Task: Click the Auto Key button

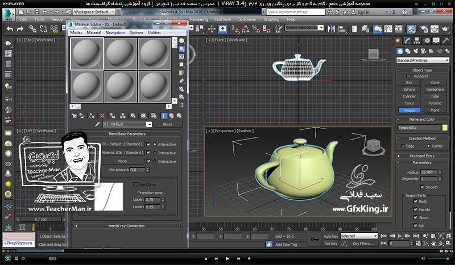Action: (x=331, y=236)
